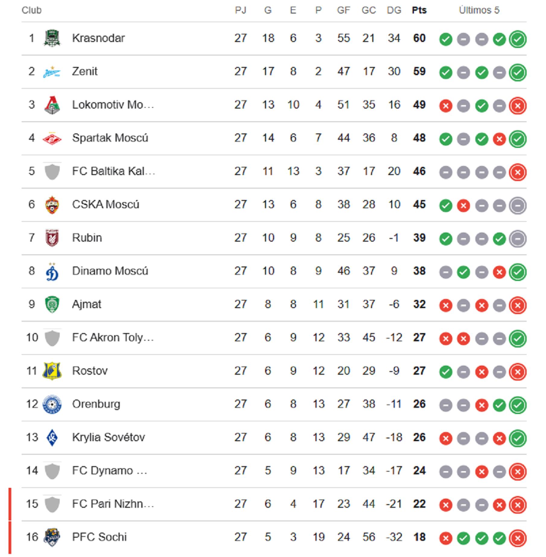Screen dimensions: 546x557
Task: Click the Lokomotiv Moscow crest icon
Action: click(52, 105)
